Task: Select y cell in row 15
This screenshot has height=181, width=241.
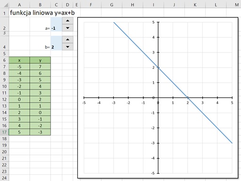Action: pos(40,119)
